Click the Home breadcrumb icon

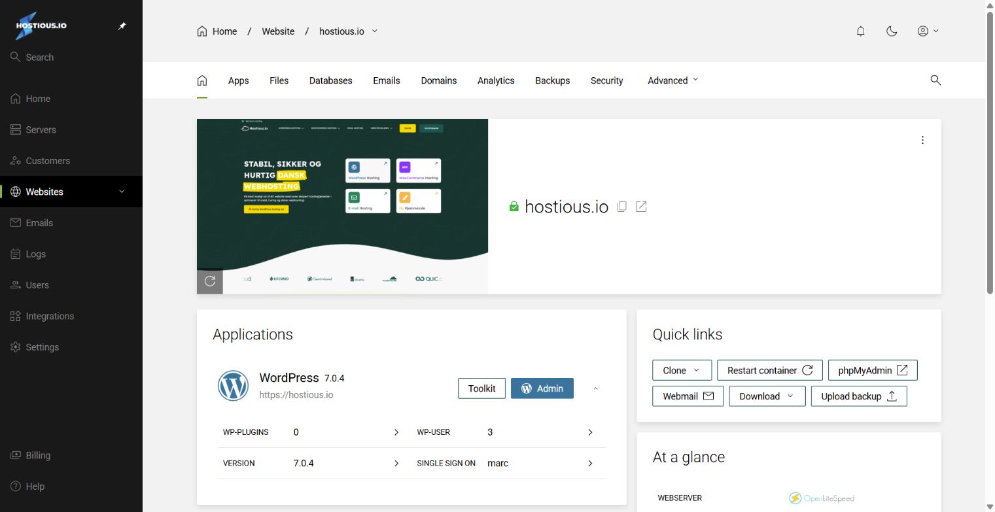202,31
